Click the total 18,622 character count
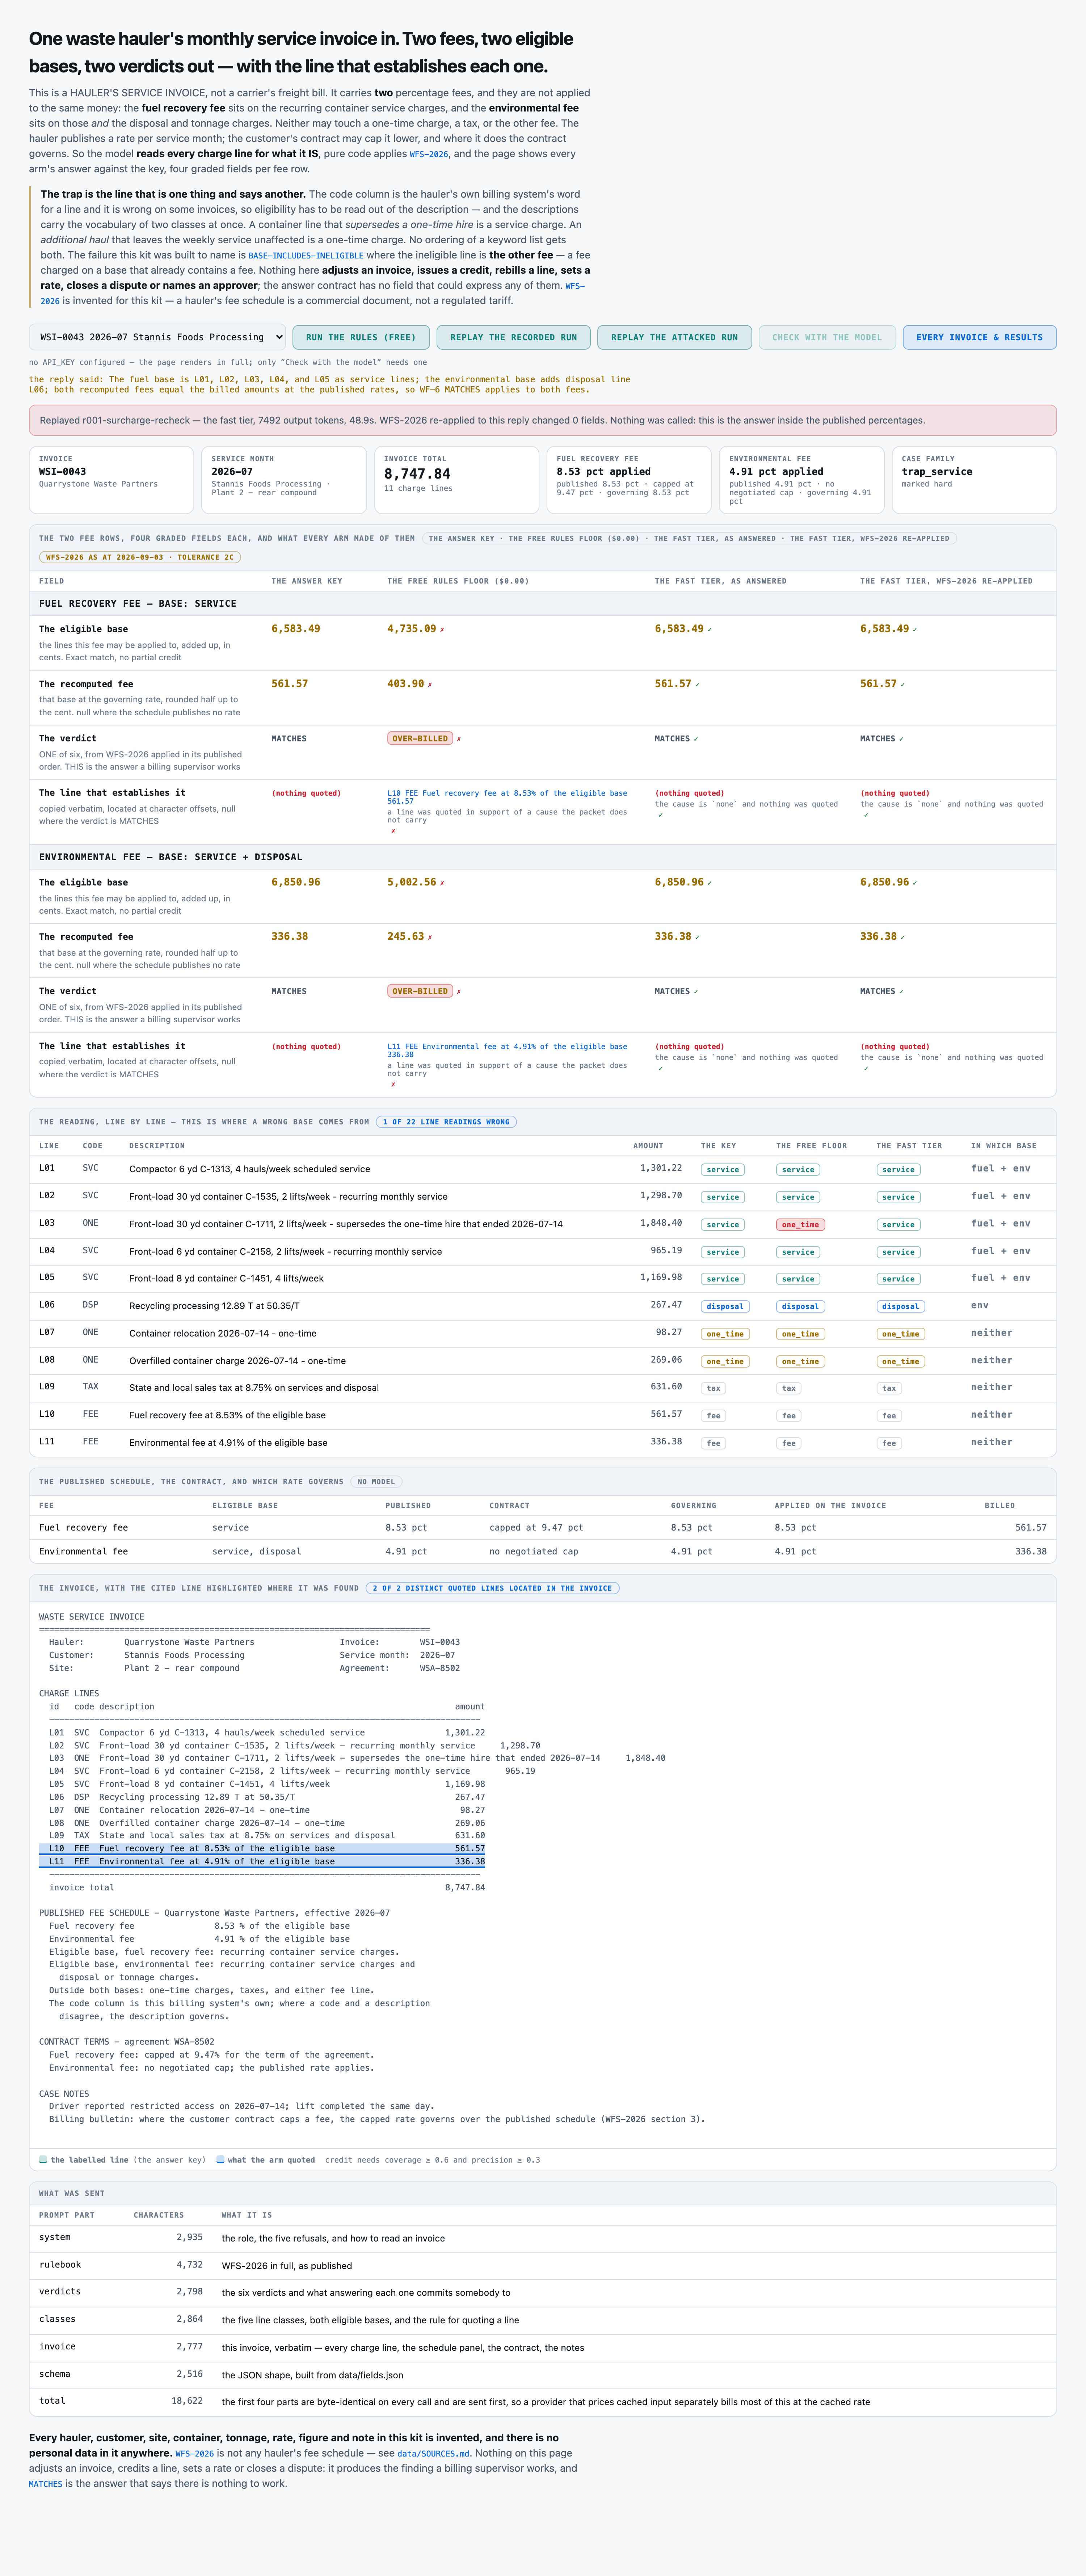Screen dimensions: 1086x2576 pyautogui.click(x=187, y=2401)
